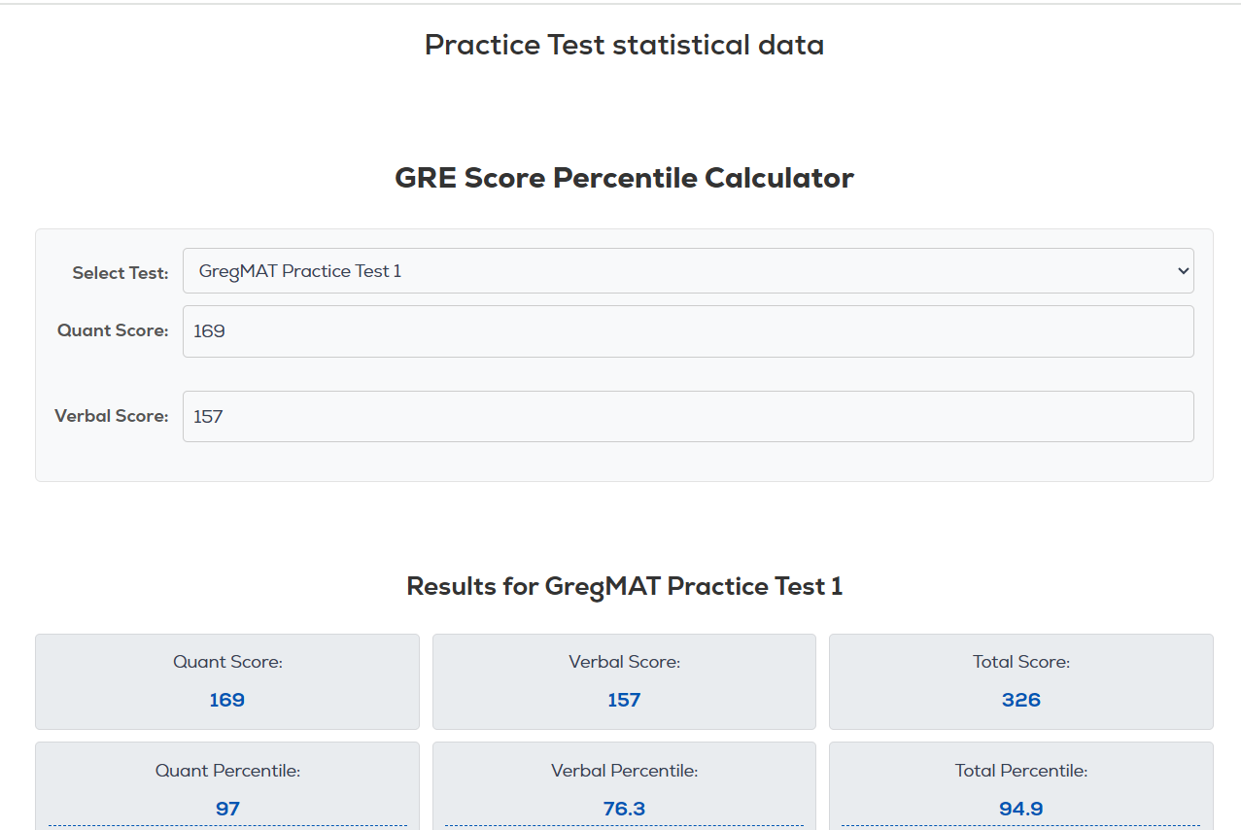Image resolution: width=1241 pixels, height=830 pixels.
Task: Click the "Verbal Percentile:" card label
Action: click(624, 771)
